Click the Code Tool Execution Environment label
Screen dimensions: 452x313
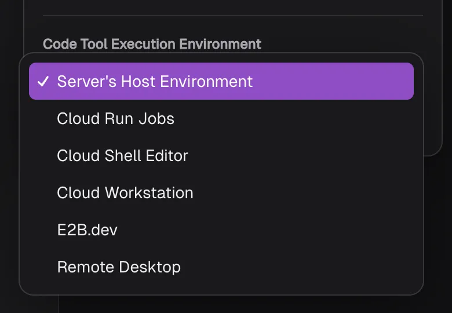tap(152, 44)
